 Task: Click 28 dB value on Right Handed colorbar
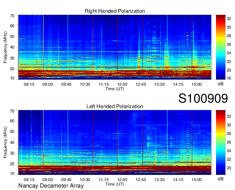click(x=229, y=36)
